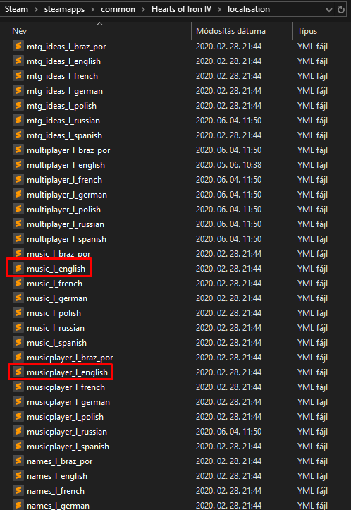Screen dimensions: 351x510
Task: Select the names_l_english file icon
Action: [x=18, y=476]
